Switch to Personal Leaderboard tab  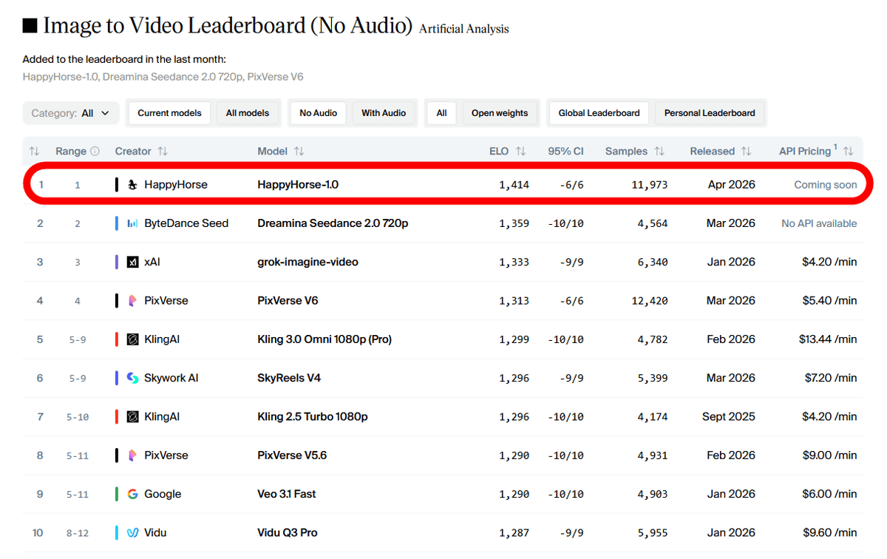pos(710,113)
